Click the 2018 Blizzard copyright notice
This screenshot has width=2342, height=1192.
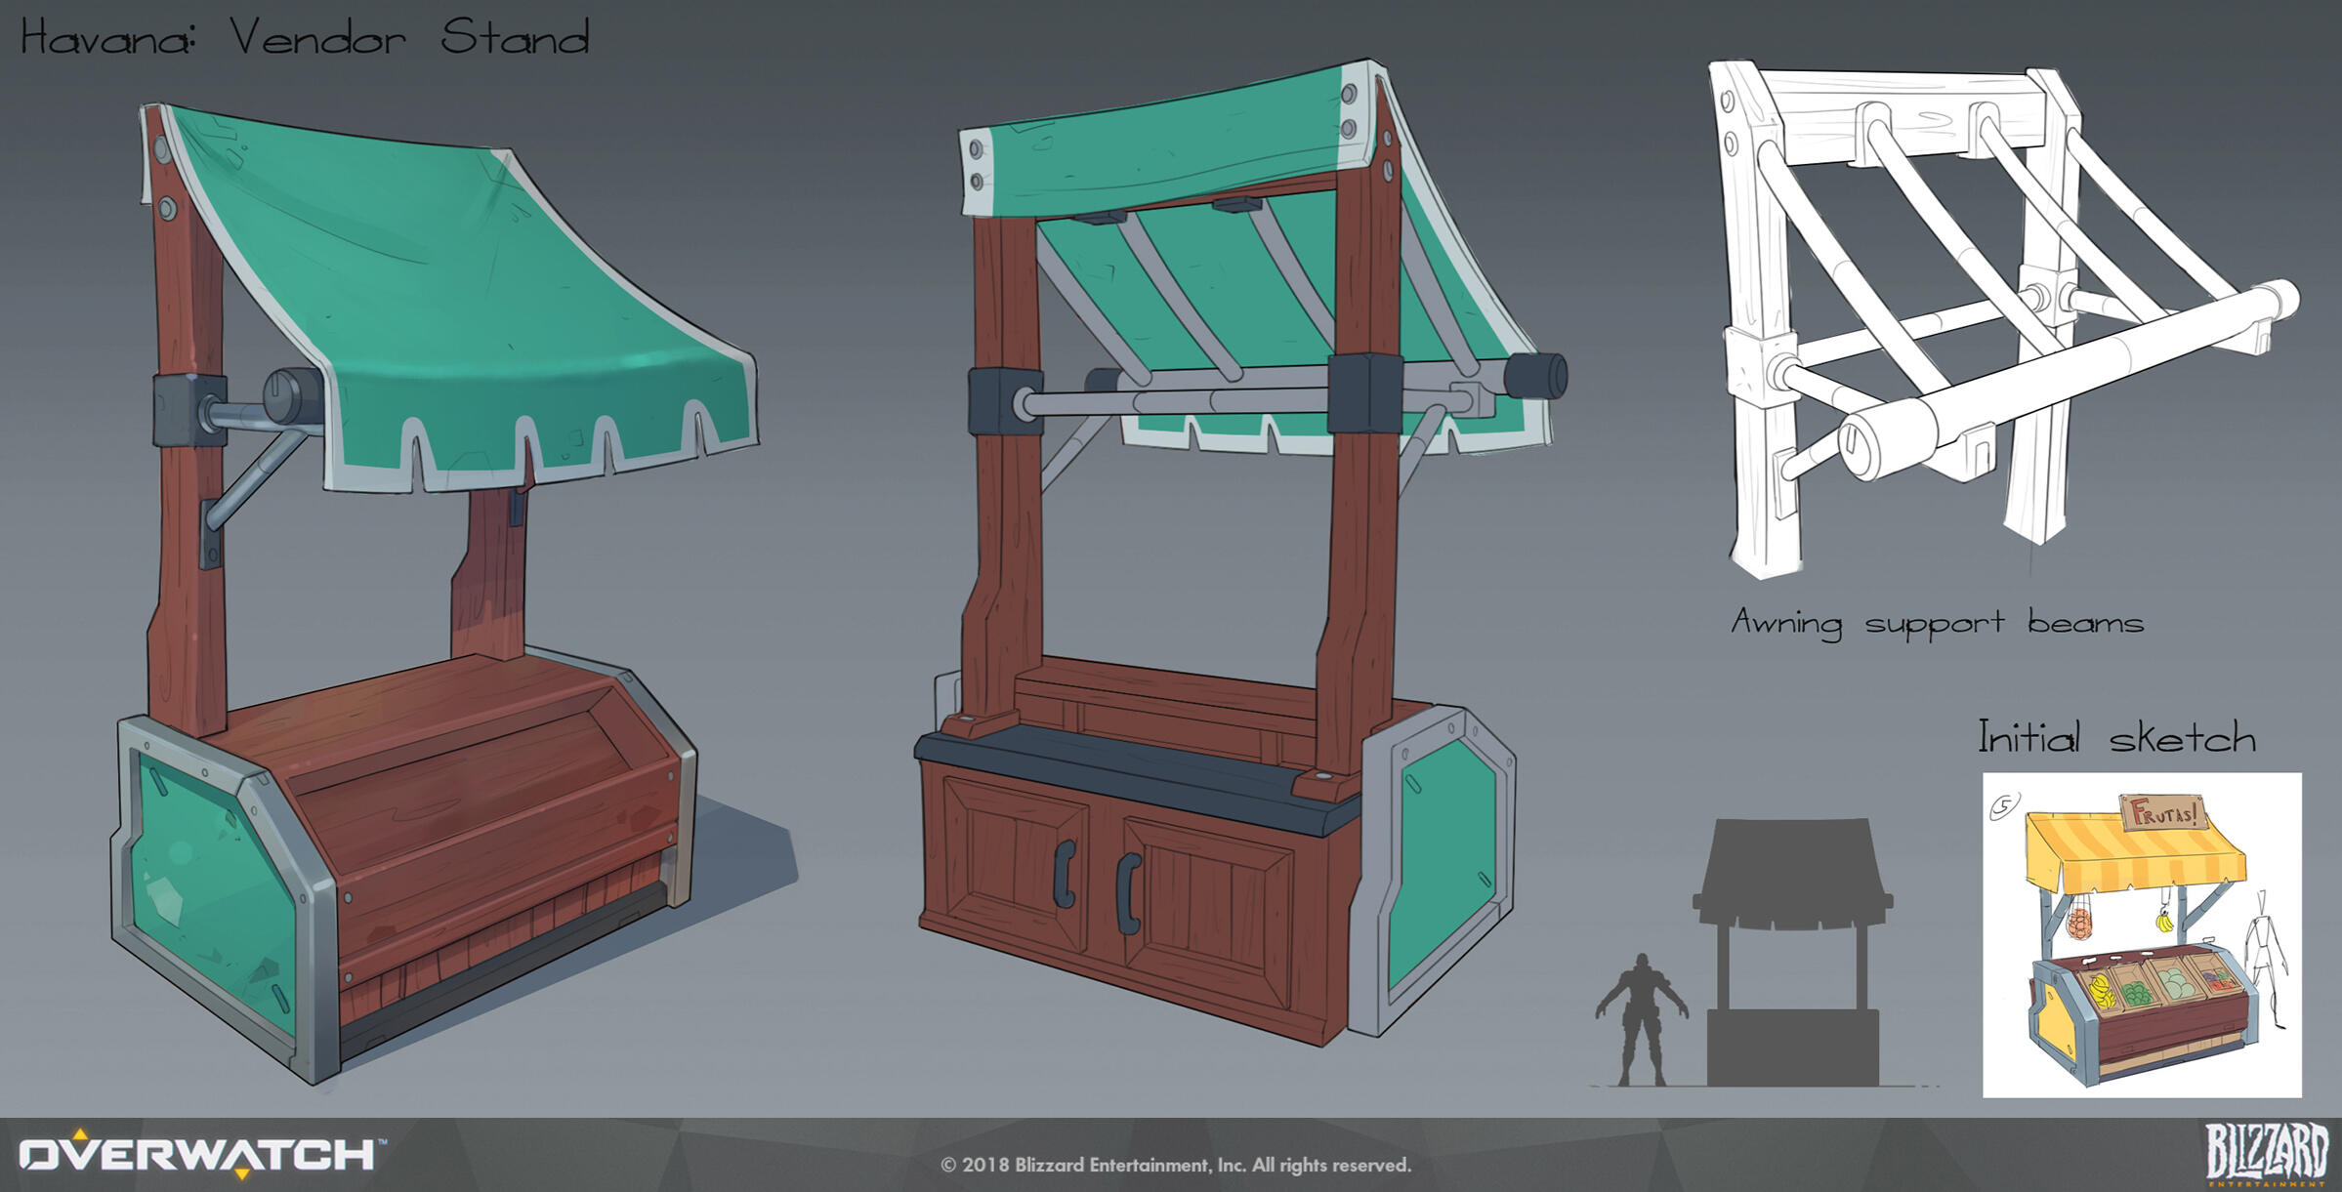click(x=1175, y=1165)
